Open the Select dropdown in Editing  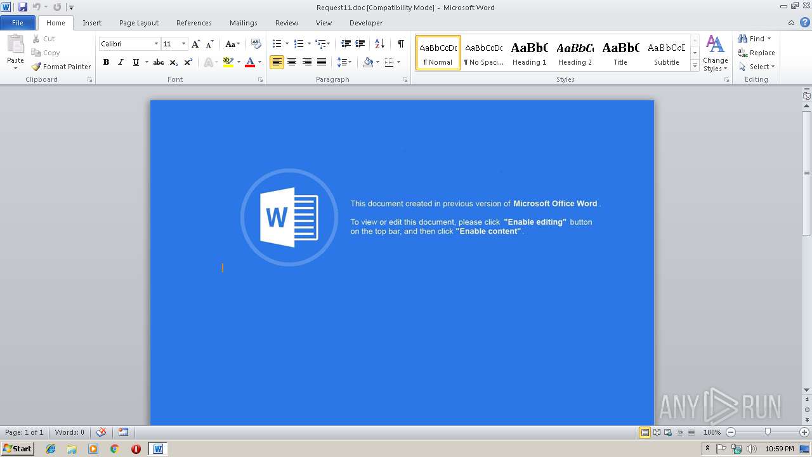757,67
